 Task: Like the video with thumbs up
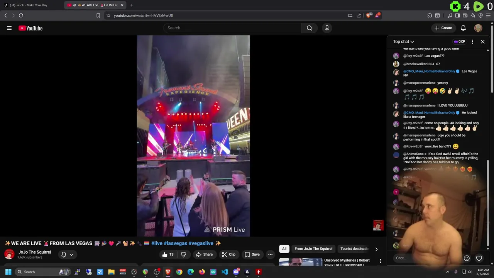click(167, 254)
